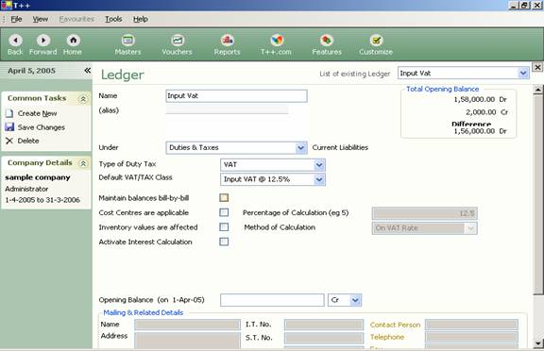Click the April 5, 2005 date

[31, 71]
